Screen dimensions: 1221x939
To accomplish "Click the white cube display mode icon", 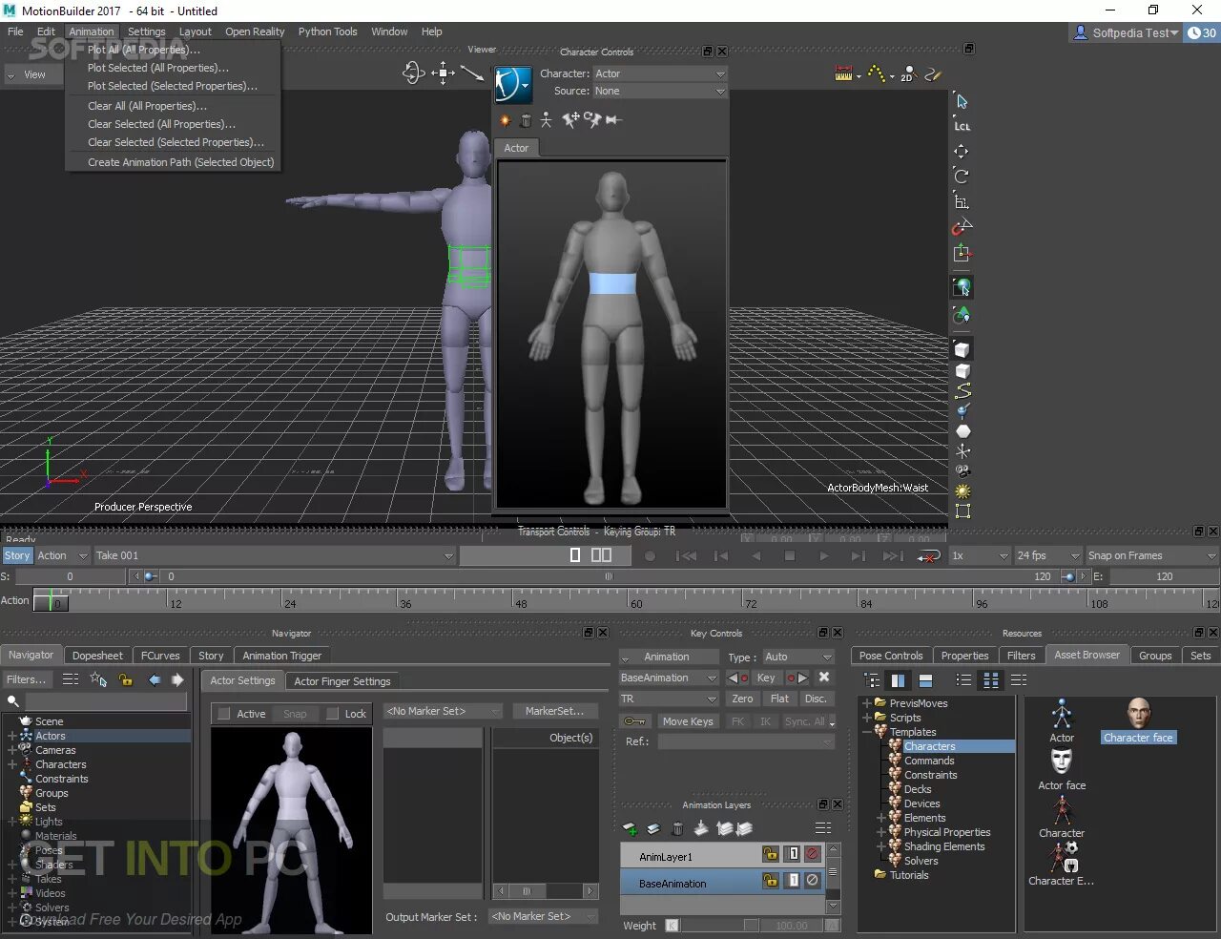I will click(x=962, y=349).
